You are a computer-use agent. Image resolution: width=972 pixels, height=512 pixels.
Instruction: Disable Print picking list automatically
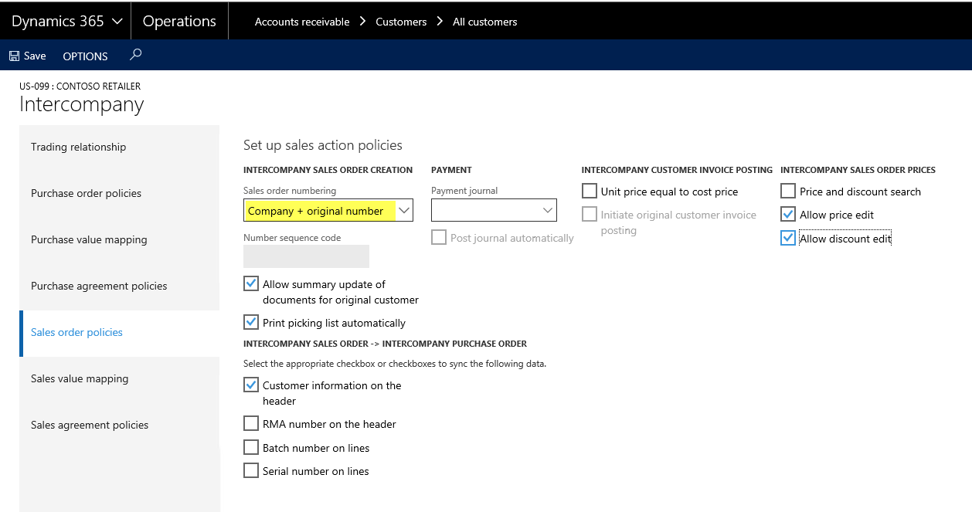click(251, 323)
